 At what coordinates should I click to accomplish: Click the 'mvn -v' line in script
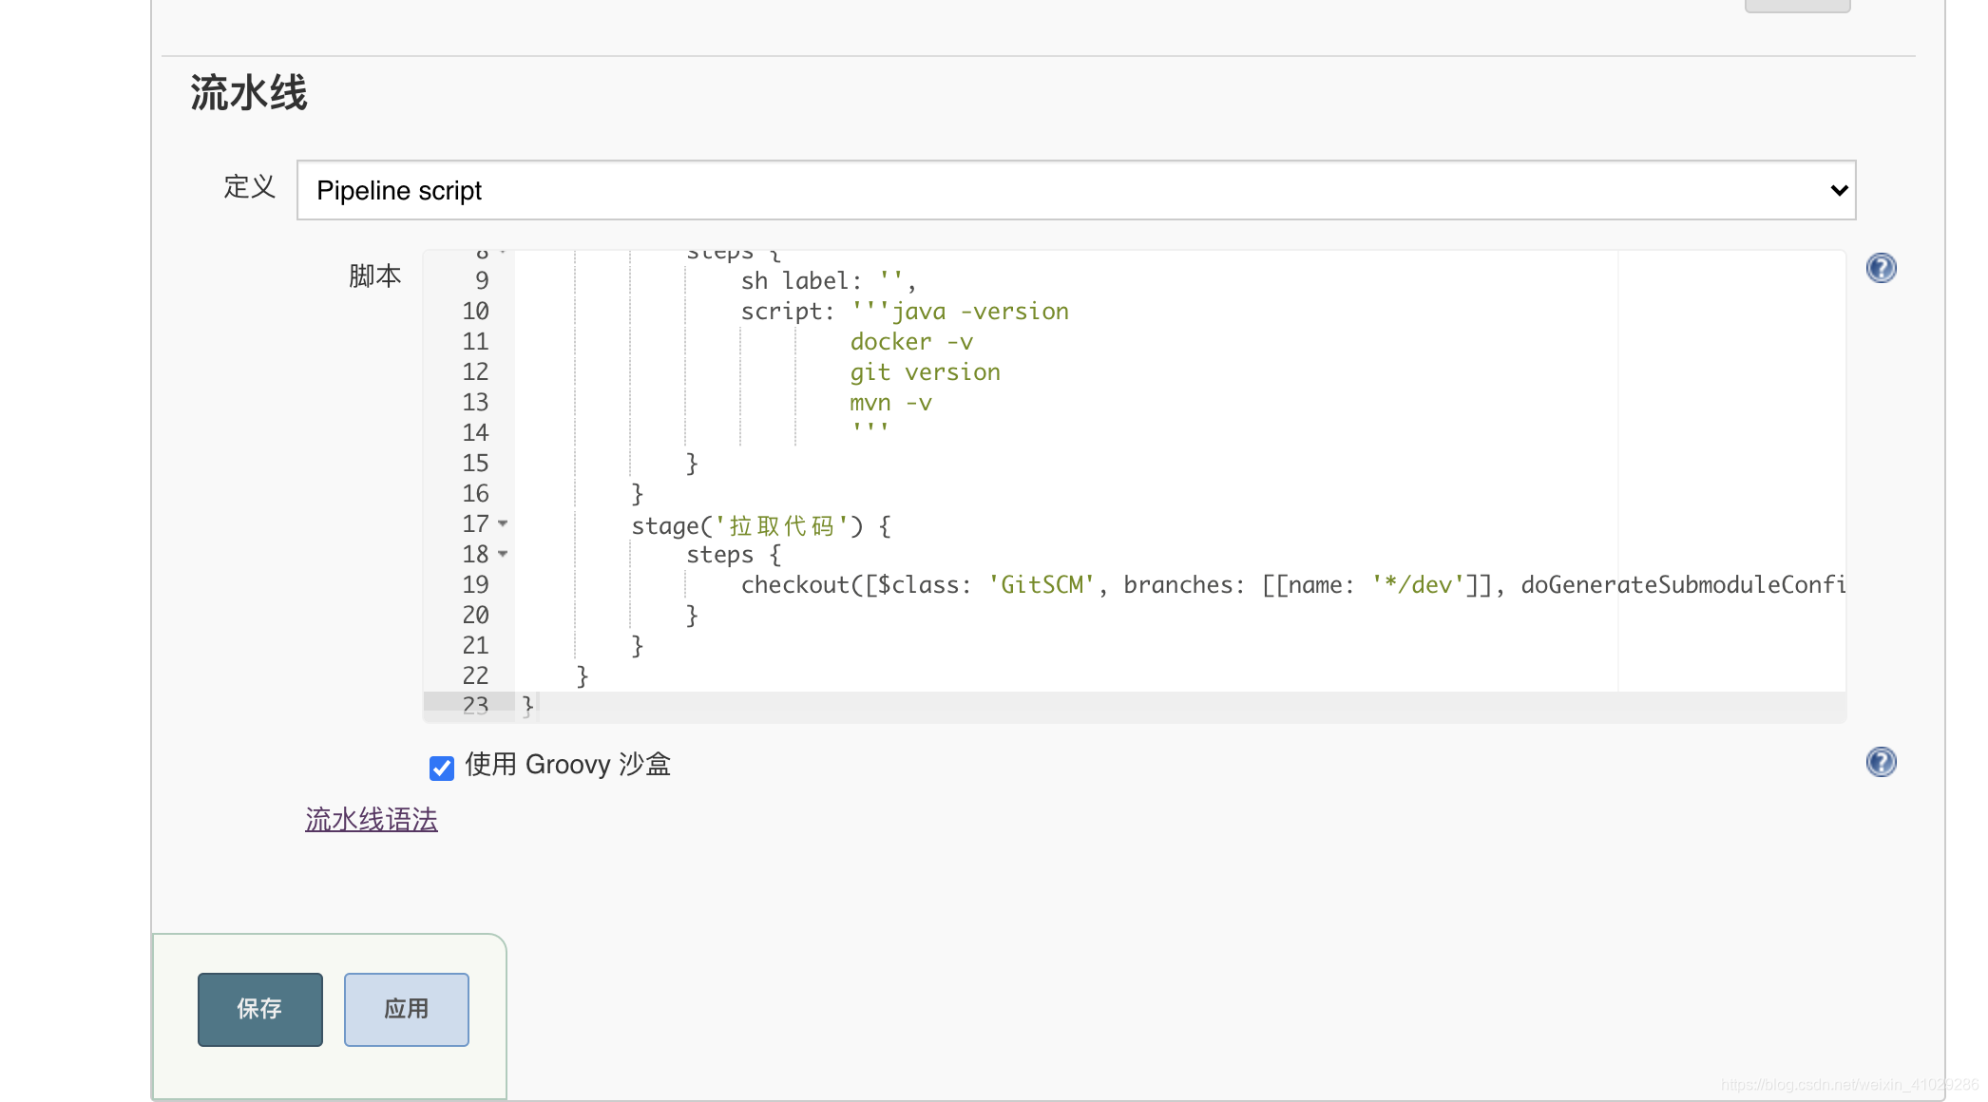coord(890,403)
